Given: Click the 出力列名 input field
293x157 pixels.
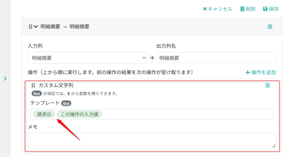Looking at the screenshot, I should coord(216,58).
